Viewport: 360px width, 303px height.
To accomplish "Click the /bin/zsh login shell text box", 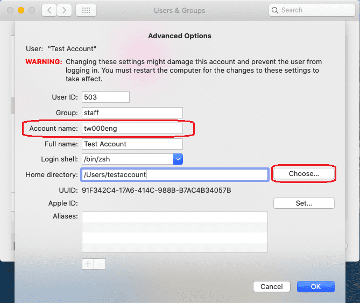I will point(127,159).
